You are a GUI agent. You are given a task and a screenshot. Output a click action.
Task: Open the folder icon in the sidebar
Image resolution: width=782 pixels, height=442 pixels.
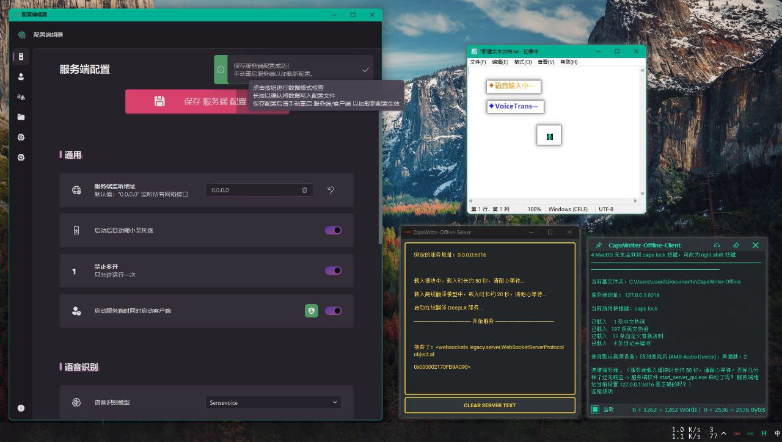(21, 117)
